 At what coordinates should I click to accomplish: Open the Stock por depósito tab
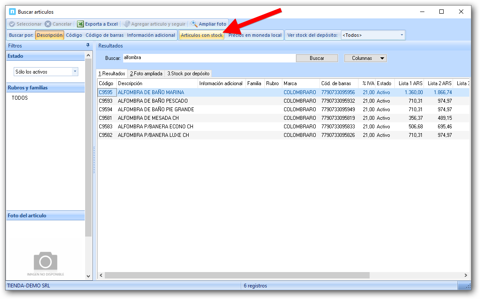[x=188, y=74]
